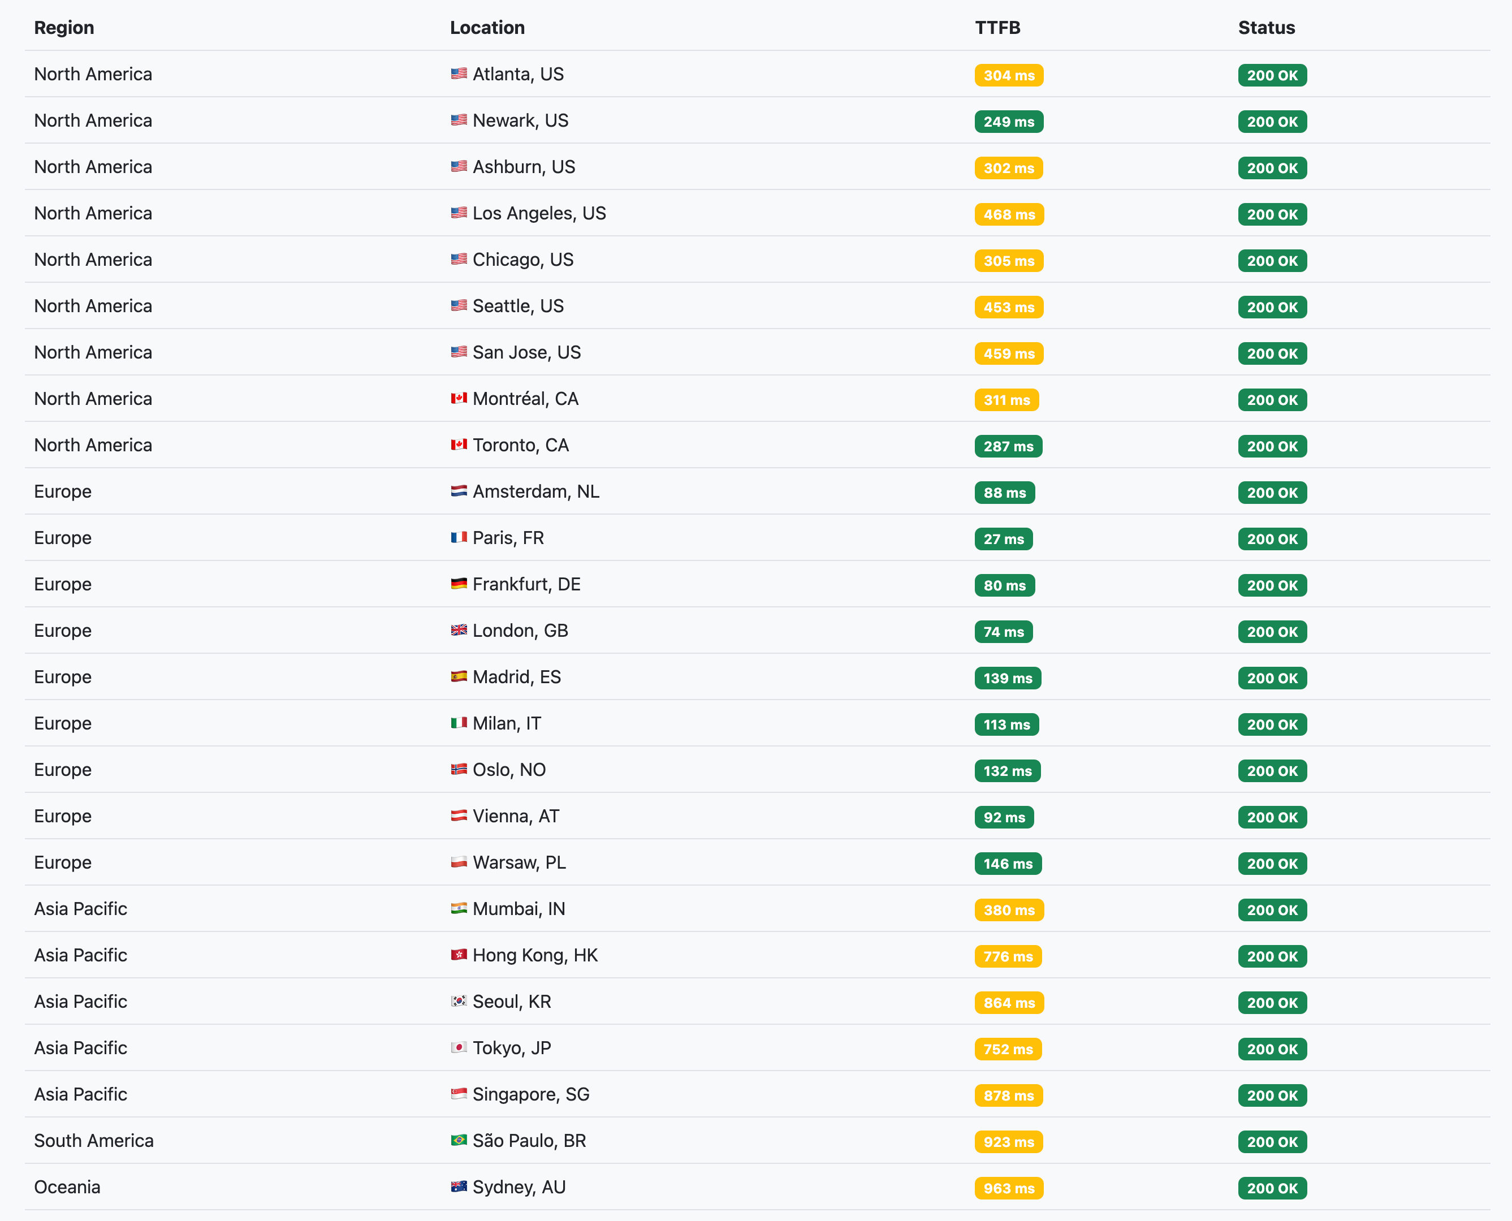Click the Japanese flag next to Tokyo
Screen dimensions: 1512x1221
click(x=459, y=1048)
